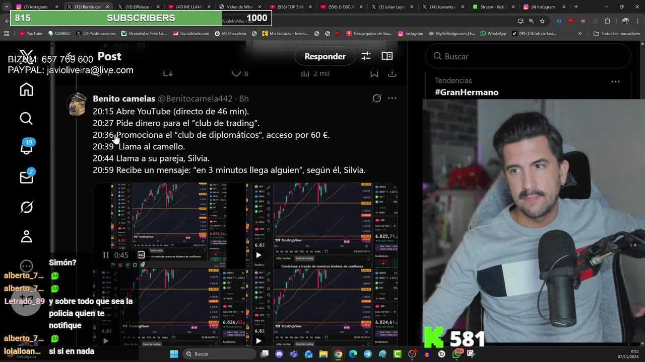Bookmark the tweet with bookmark icon

(x=374, y=73)
